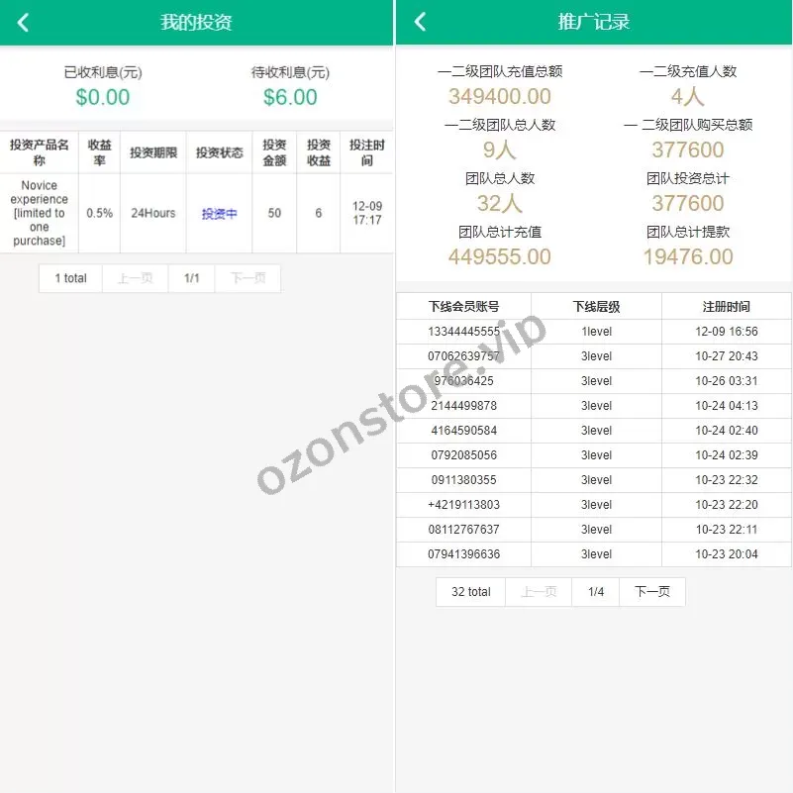This screenshot has height=793, width=793.
Task: Click the 1 total pagination label
Action: click(70, 278)
